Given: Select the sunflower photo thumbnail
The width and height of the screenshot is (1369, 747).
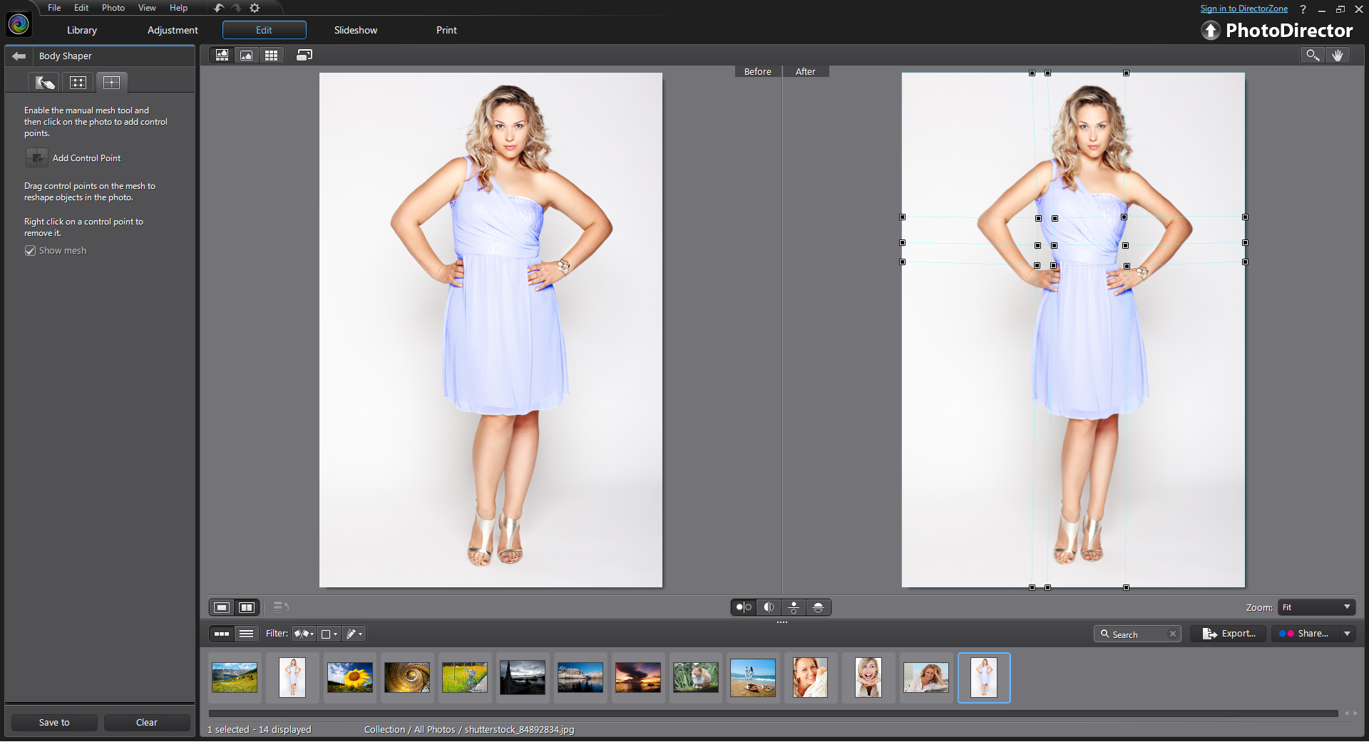Looking at the screenshot, I should [349, 678].
